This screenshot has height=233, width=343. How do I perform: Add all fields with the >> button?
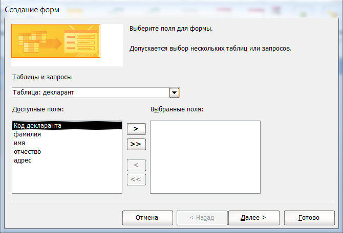pyautogui.click(x=136, y=144)
